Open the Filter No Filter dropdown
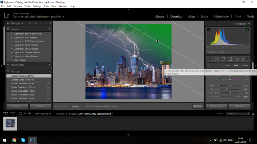The width and height of the screenshot is (257, 144). tap(238, 114)
